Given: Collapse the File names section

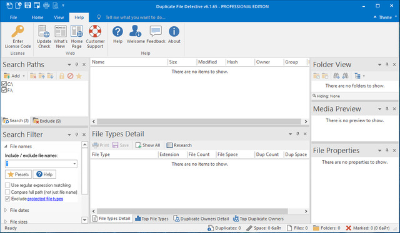Looking at the screenshot, I should [x=6, y=146].
